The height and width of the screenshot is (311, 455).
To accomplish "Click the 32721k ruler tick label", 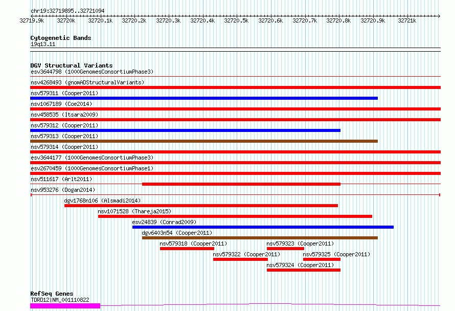I will [x=407, y=20].
